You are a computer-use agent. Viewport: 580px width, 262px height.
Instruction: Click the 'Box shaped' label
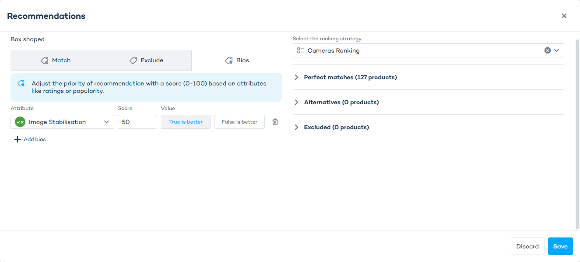pos(28,39)
